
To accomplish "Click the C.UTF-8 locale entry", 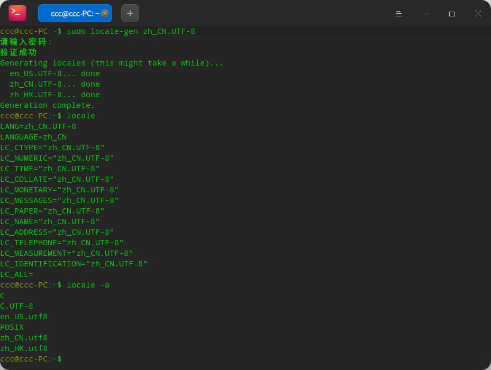I will [x=16, y=306].
